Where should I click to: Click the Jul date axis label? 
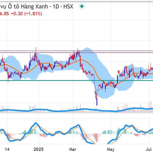click(149, 149)
